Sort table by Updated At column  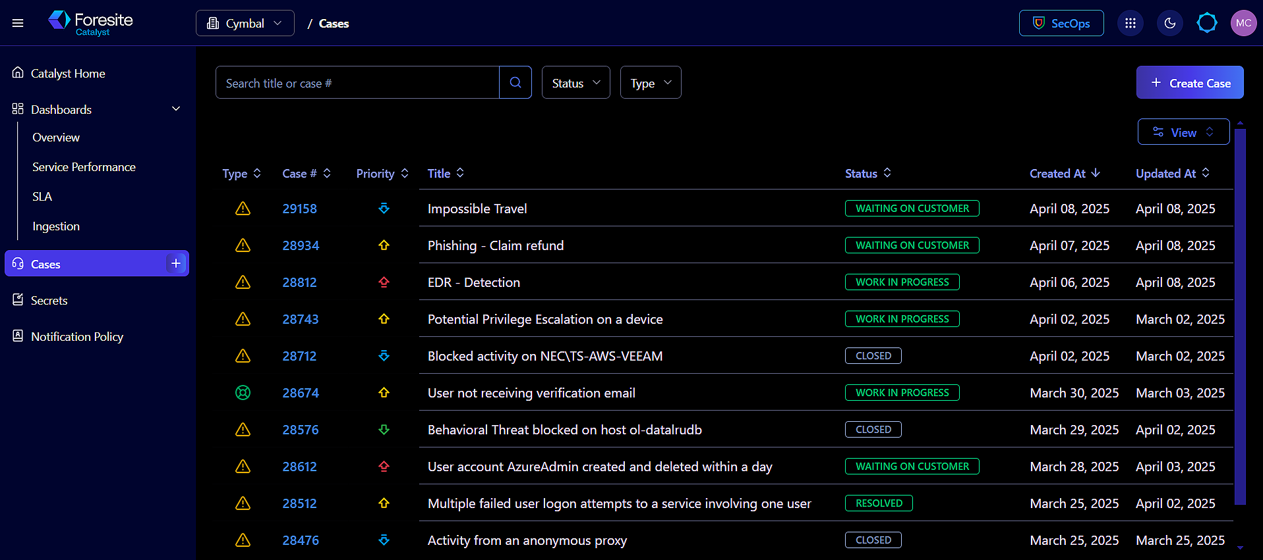[1173, 173]
